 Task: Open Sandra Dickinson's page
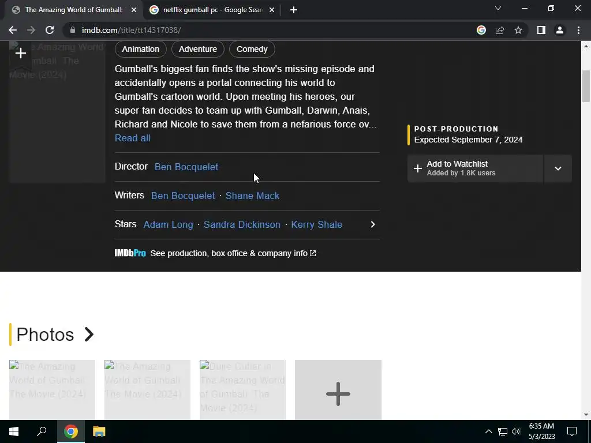pyautogui.click(x=242, y=224)
